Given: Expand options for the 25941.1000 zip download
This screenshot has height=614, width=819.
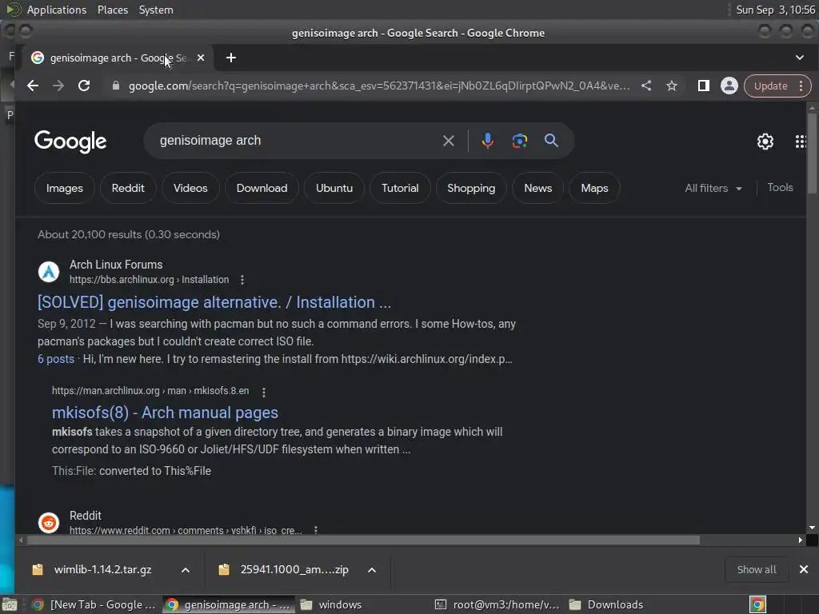Looking at the screenshot, I should point(372,569).
